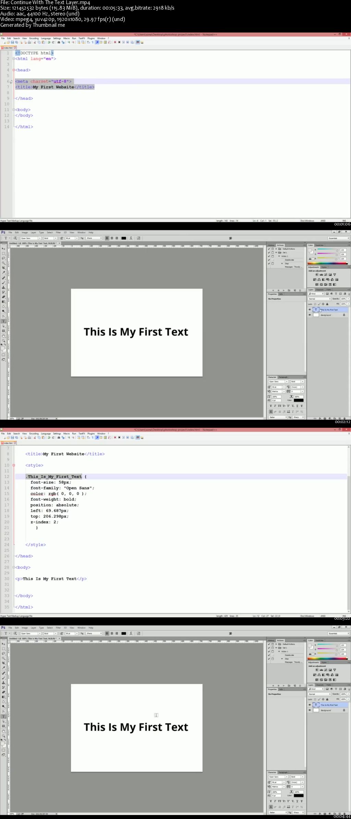Image resolution: width=351 pixels, height=819 pixels.
Task: Add a Curves adjustment in the 00:02:12 Photoshop frame
Action: tap(326, 275)
